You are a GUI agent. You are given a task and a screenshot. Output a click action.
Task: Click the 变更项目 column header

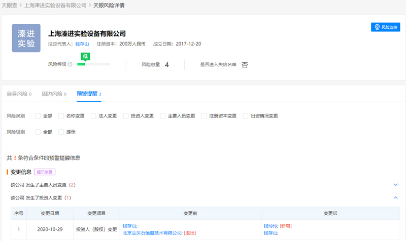(x=96, y=213)
